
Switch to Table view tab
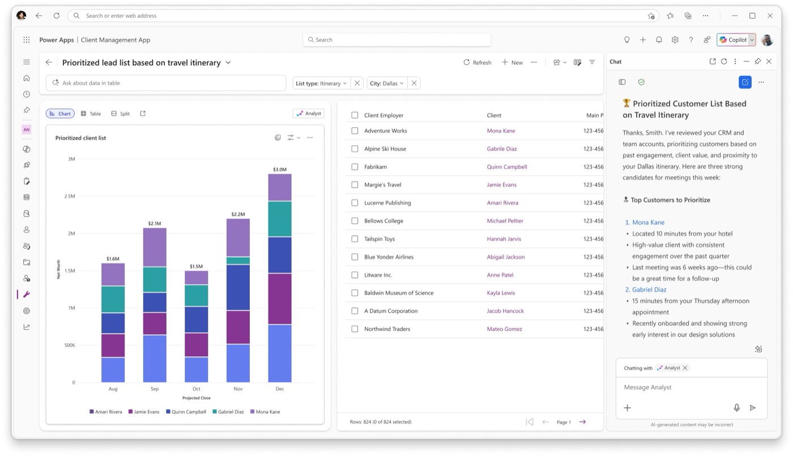(91, 113)
